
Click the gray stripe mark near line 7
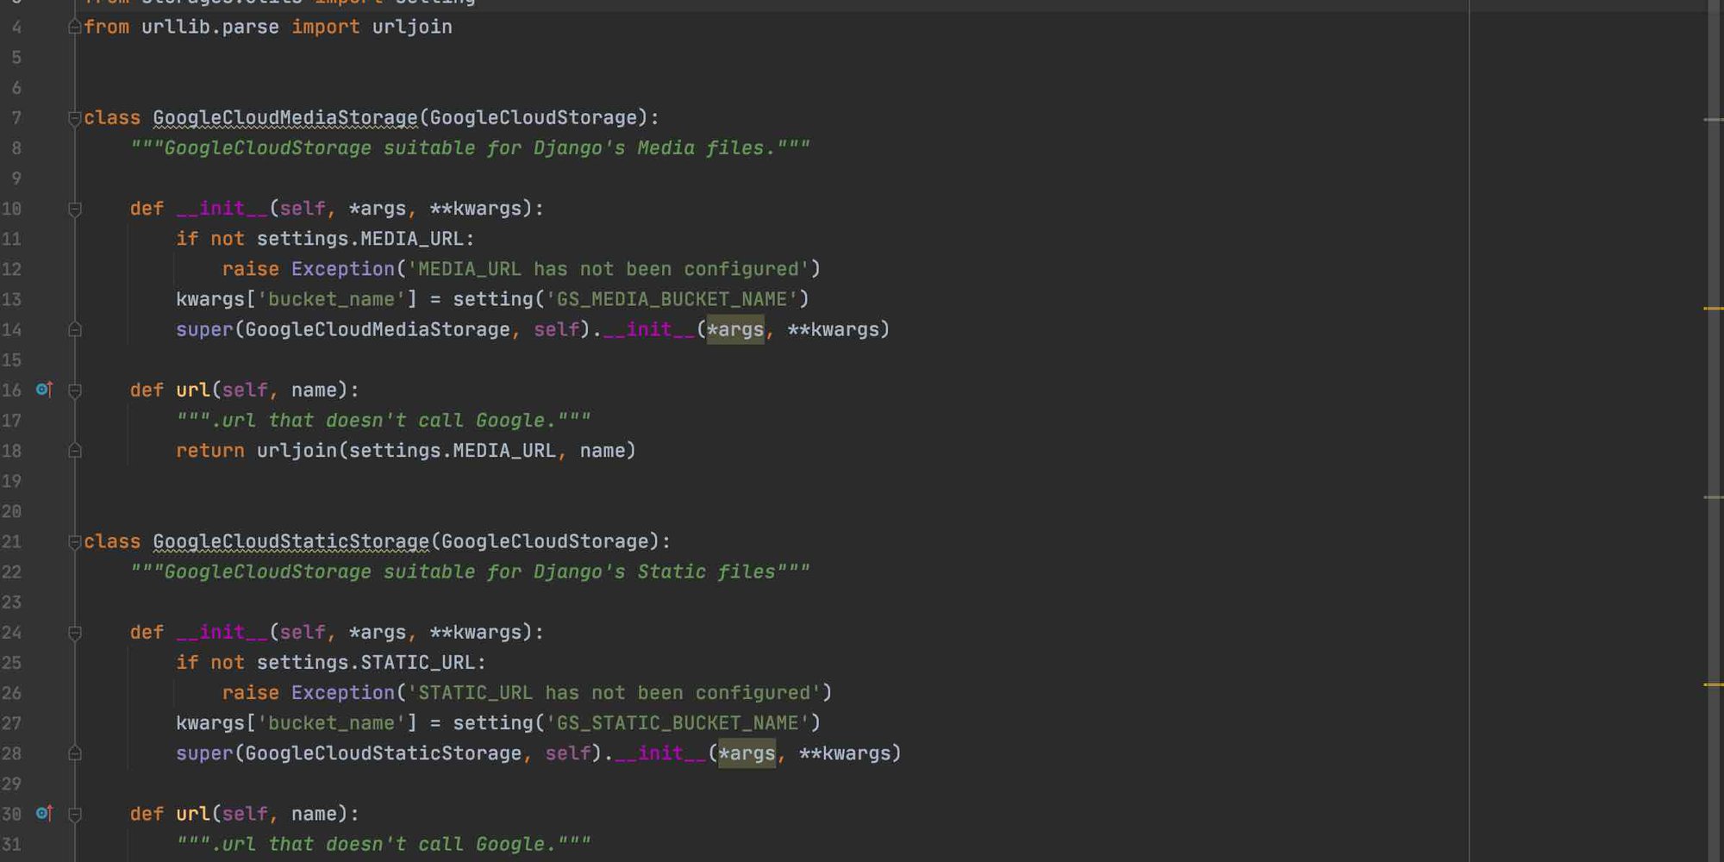1714,120
